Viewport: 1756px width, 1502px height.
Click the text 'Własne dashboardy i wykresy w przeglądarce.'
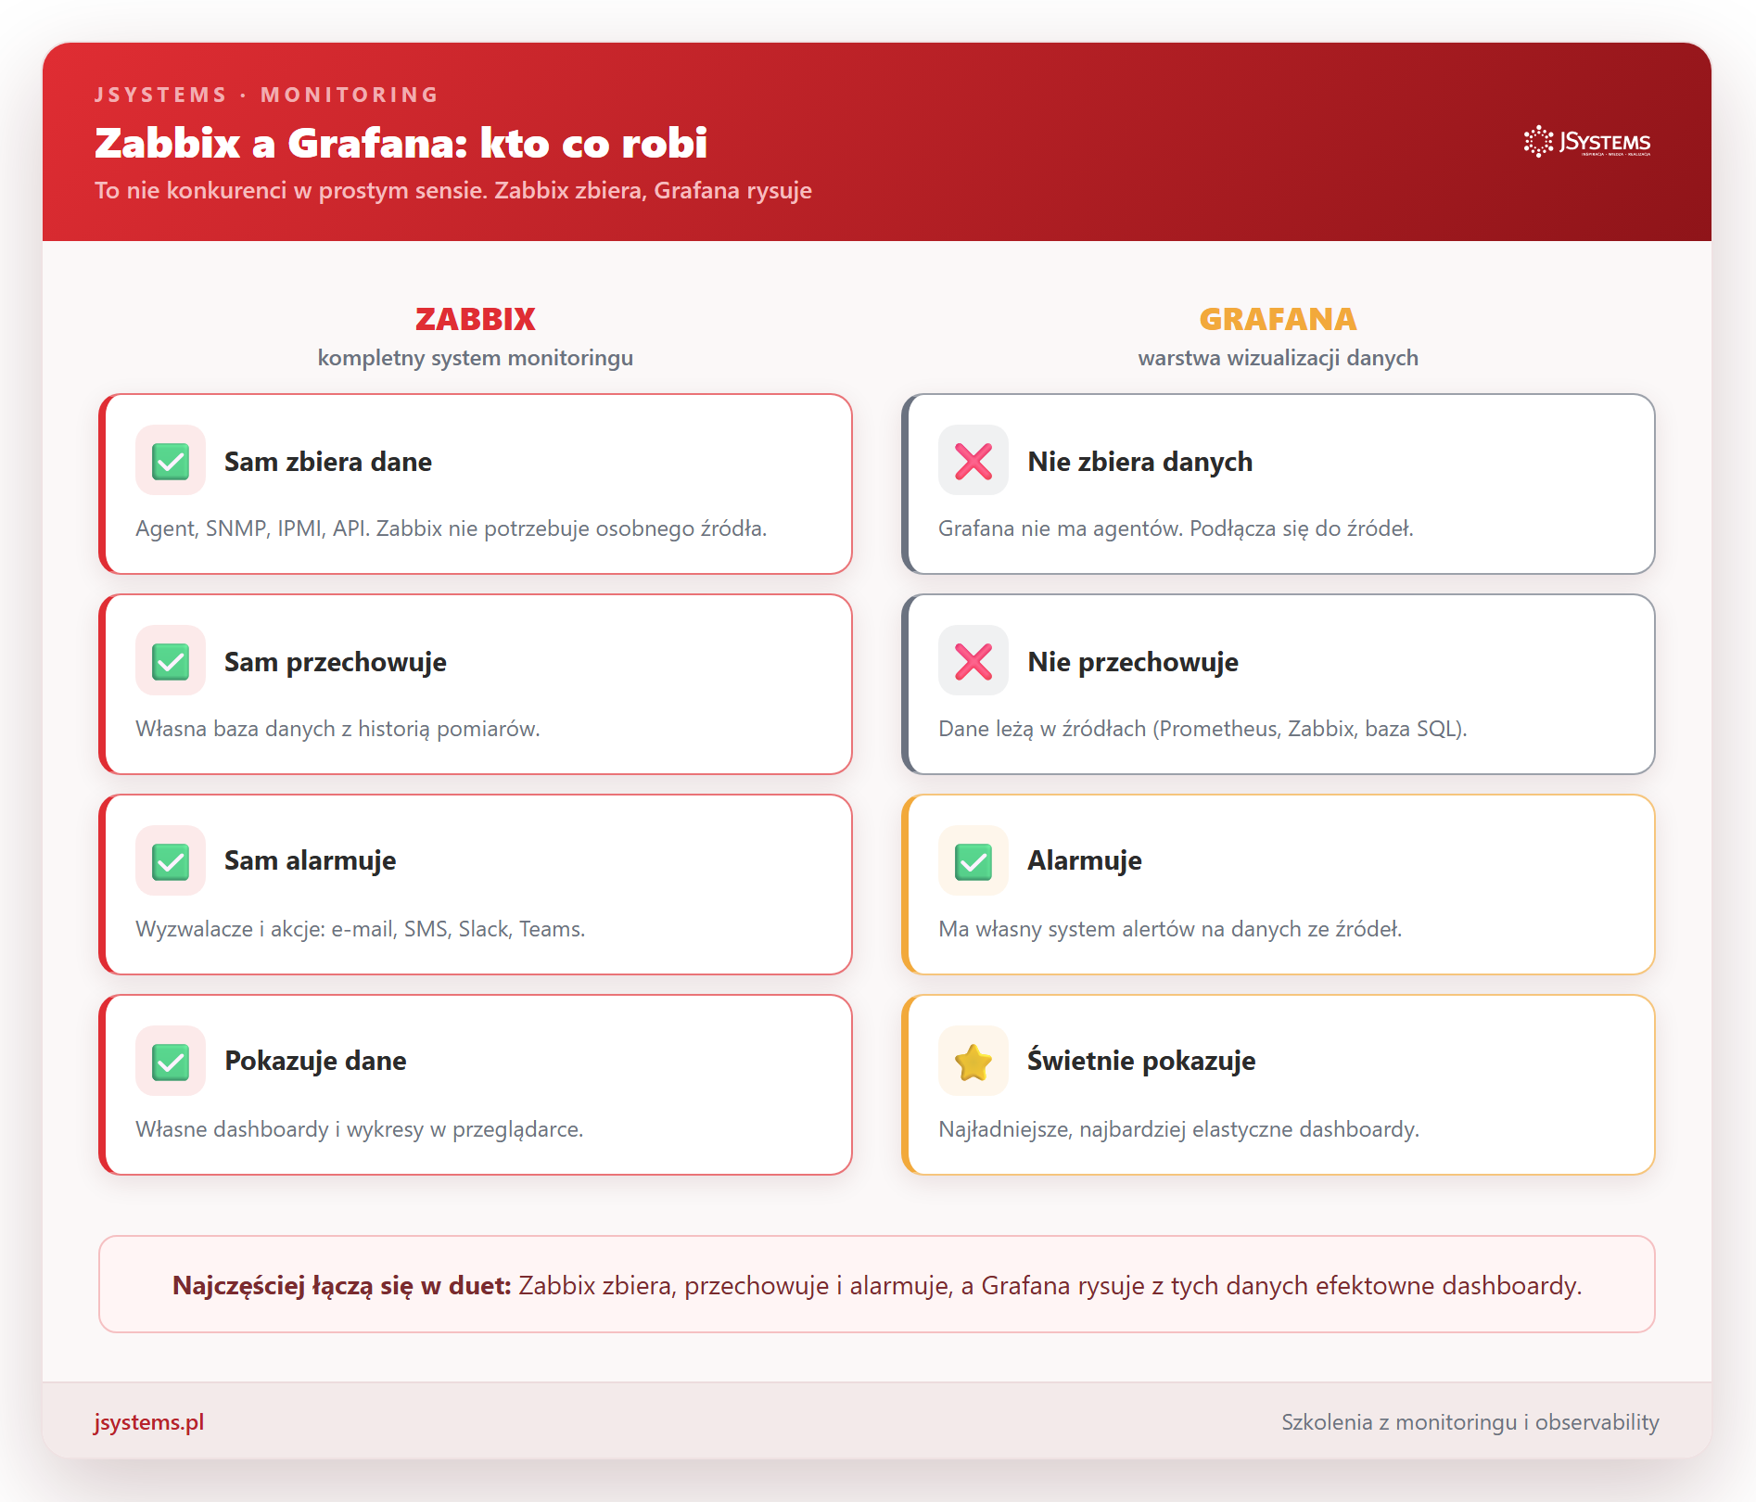(x=360, y=1129)
